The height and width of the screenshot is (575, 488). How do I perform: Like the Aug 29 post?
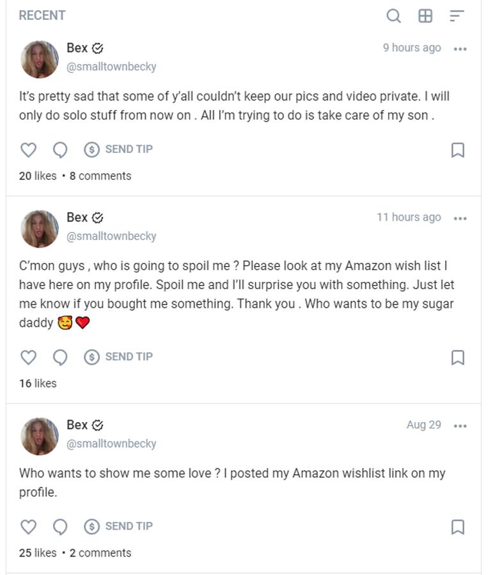[x=29, y=526]
